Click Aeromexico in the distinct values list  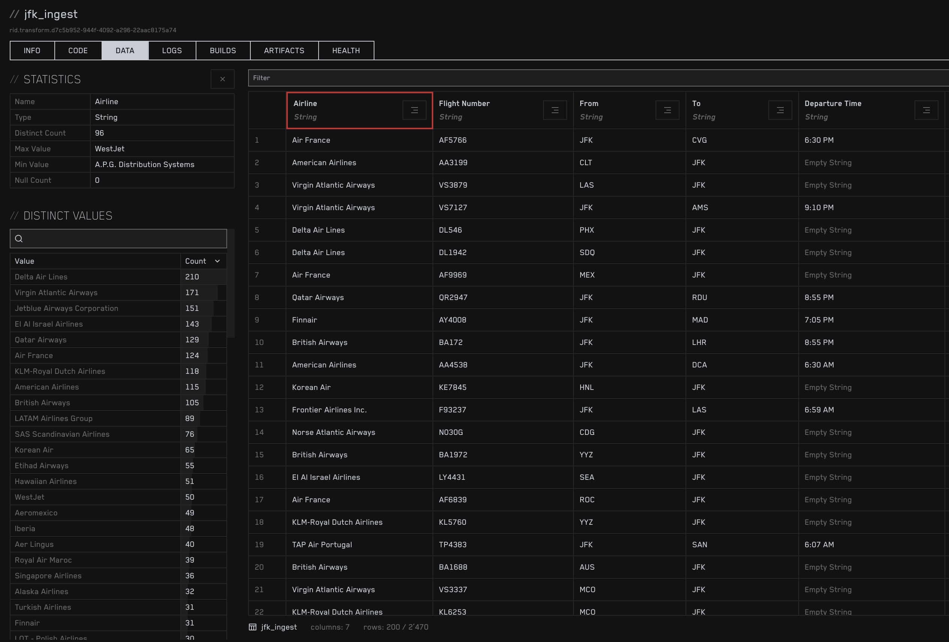coord(118,513)
